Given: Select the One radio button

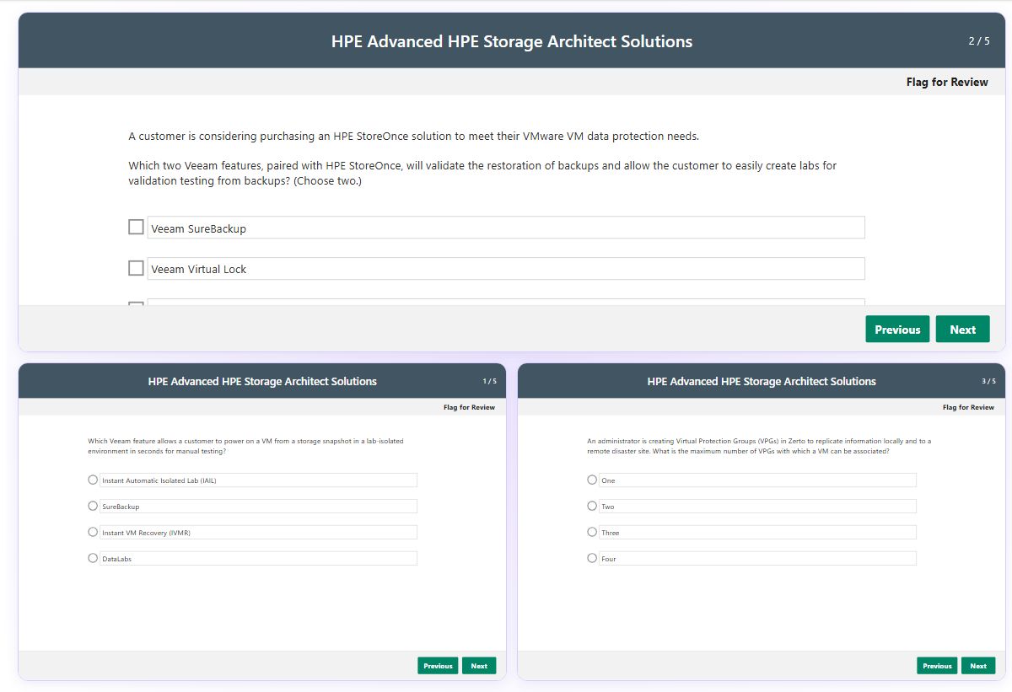Looking at the screenshot, I should [x=592, y=480].
